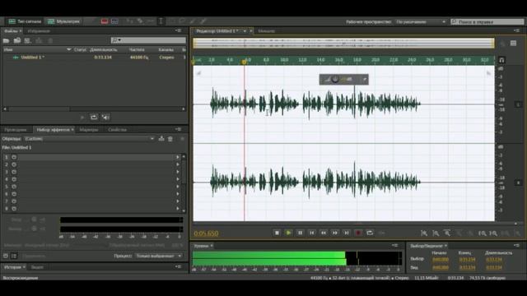This screenshot has width=527, height=296.
Task: Open file icon in Files panel
Action: click(6, 40)
